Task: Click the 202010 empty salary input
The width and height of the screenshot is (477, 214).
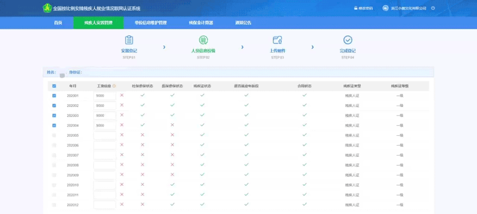Action: pos(105,185)
